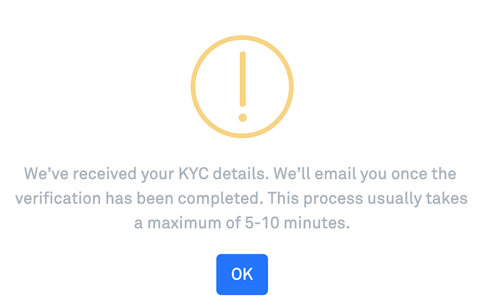The image size is (482, 308).
Task: Click the word "email" in the message
Action: coord(335,174)
